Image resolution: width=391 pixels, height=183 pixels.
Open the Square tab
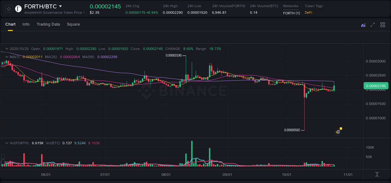73,24
